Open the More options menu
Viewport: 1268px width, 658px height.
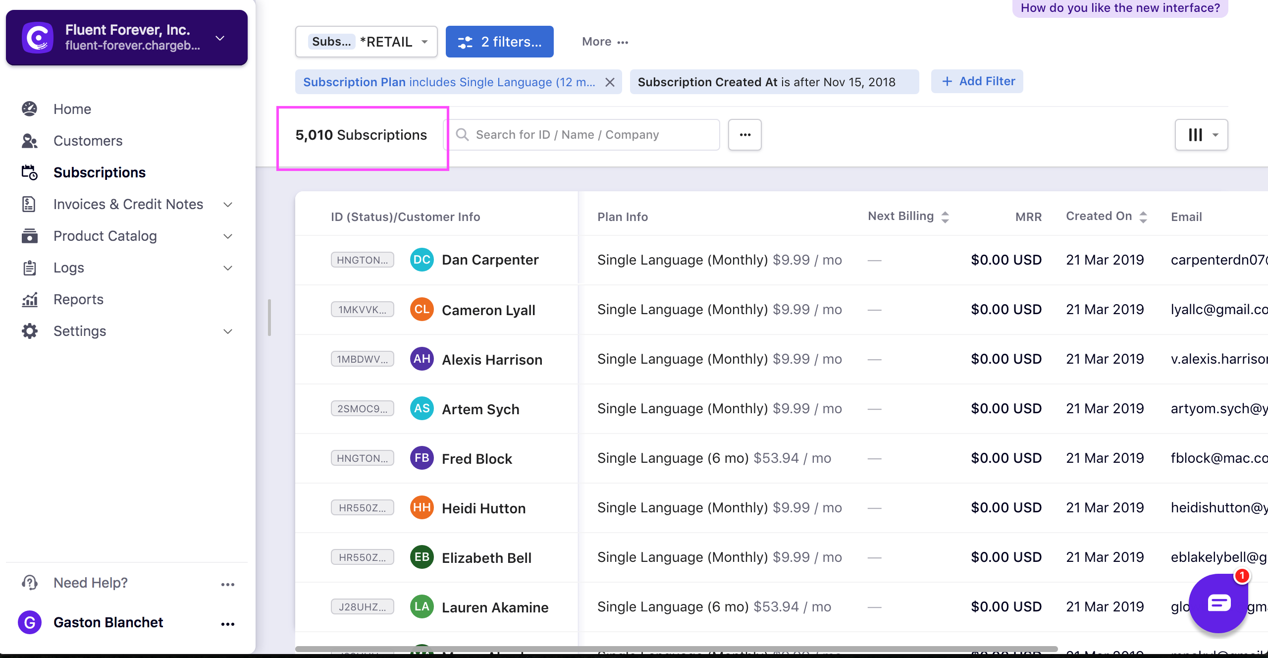pyautogui.click(x=605, y=42)
